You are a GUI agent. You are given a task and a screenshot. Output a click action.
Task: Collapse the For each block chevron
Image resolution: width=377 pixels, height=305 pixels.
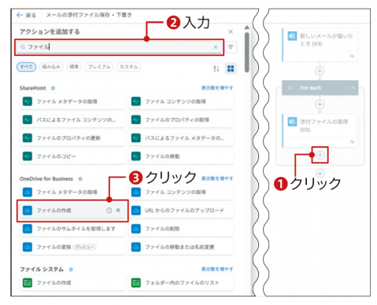[353, 88]
